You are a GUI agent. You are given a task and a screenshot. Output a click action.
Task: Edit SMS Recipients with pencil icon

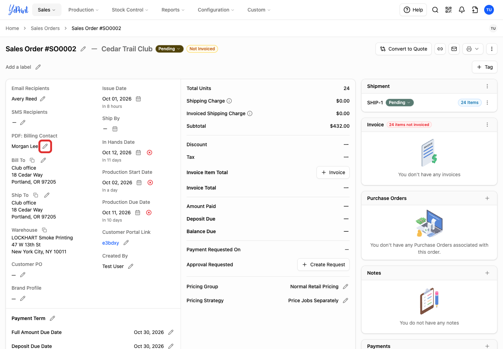pos(23,122)
